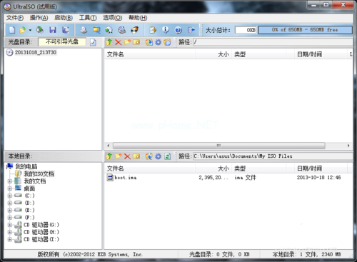
Task: Expand the CD 驱动器 (G:) node
Action: coord(10,225)
